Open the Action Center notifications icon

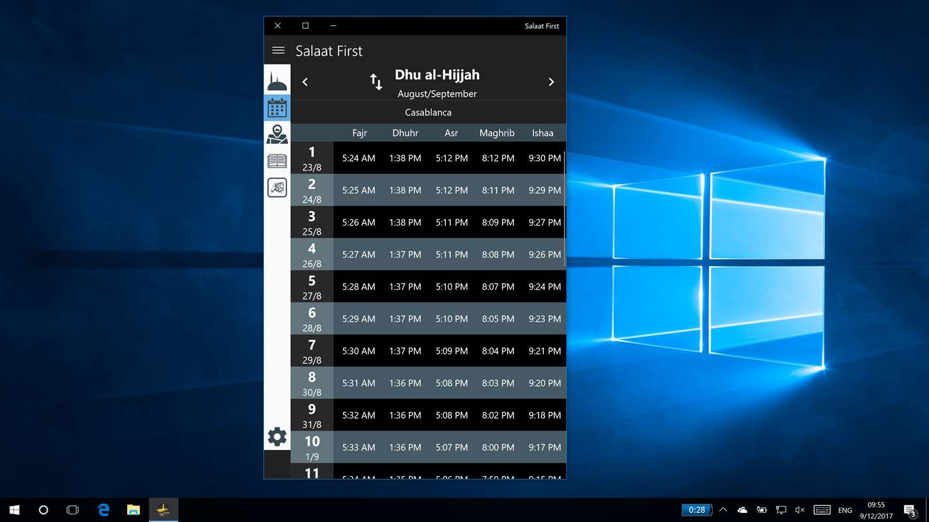pos(910,510)
